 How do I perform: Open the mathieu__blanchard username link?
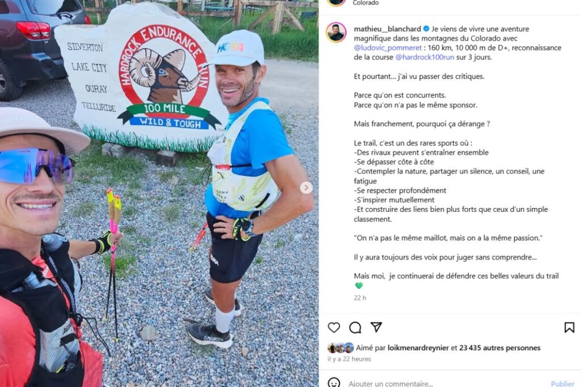[x=387, y=29]
